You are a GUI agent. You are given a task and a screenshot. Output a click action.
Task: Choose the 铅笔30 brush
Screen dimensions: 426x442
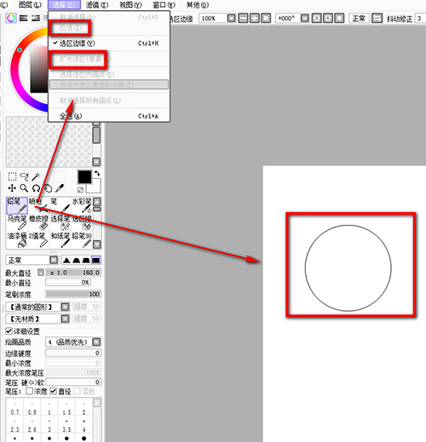82,239
